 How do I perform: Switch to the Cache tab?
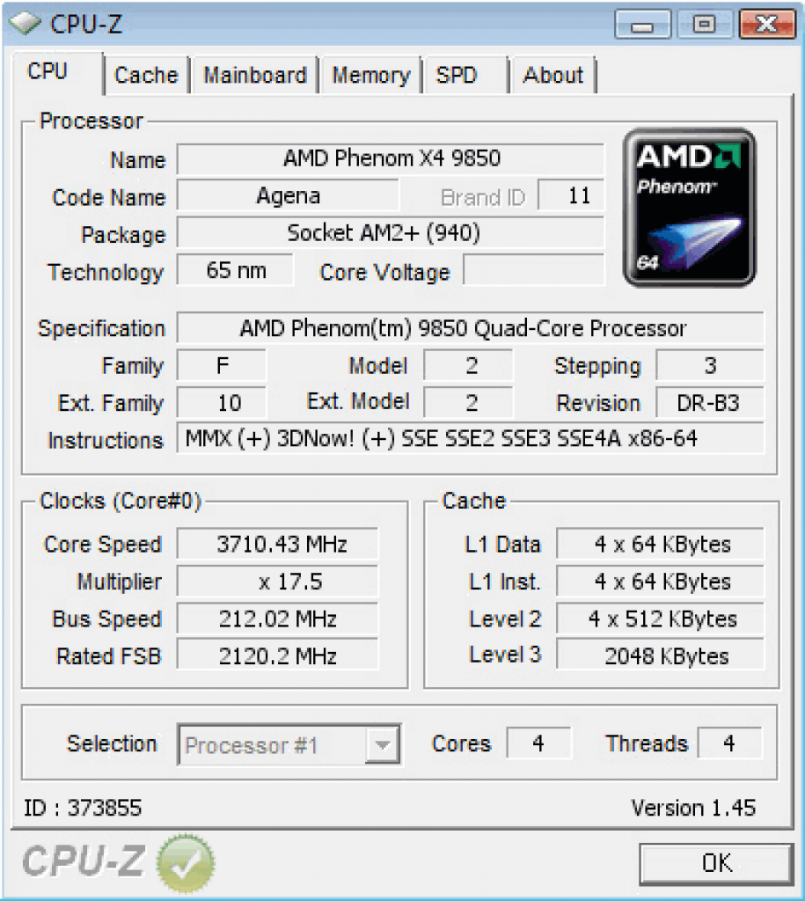point(147,76)
